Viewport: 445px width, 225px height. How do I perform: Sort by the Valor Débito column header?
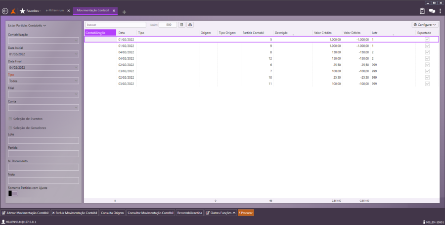(356, 33)
